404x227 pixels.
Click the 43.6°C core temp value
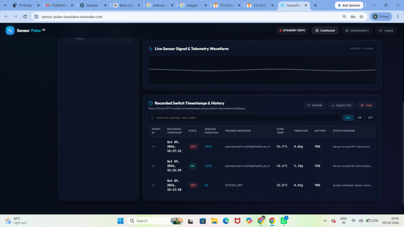(x=282, y=166)
